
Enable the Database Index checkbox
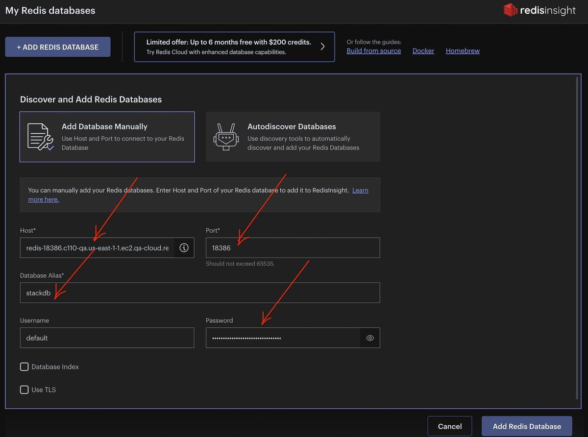click(x=24, y=367)
